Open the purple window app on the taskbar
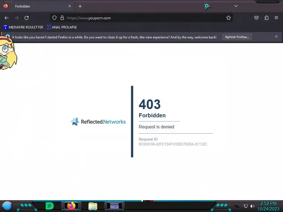The image size is (283, 212). (114, 206)
